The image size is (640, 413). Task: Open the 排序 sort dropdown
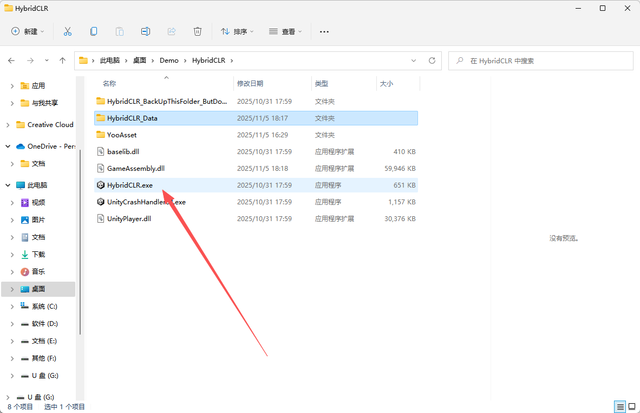pos(238,31)
